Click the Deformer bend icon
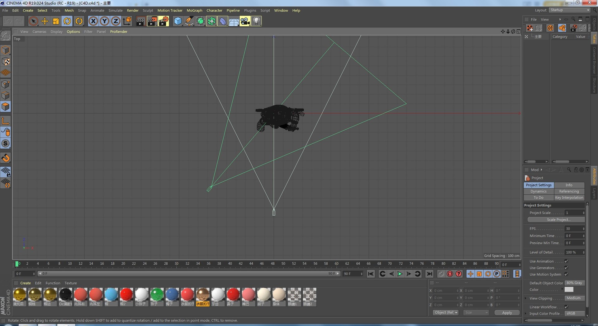This screenshot has height=326, width=598. tap(223, 21)
